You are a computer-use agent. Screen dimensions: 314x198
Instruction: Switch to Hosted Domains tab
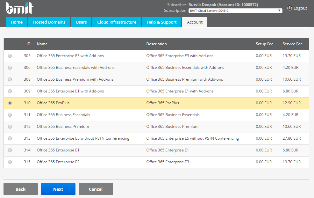(49, 22)
